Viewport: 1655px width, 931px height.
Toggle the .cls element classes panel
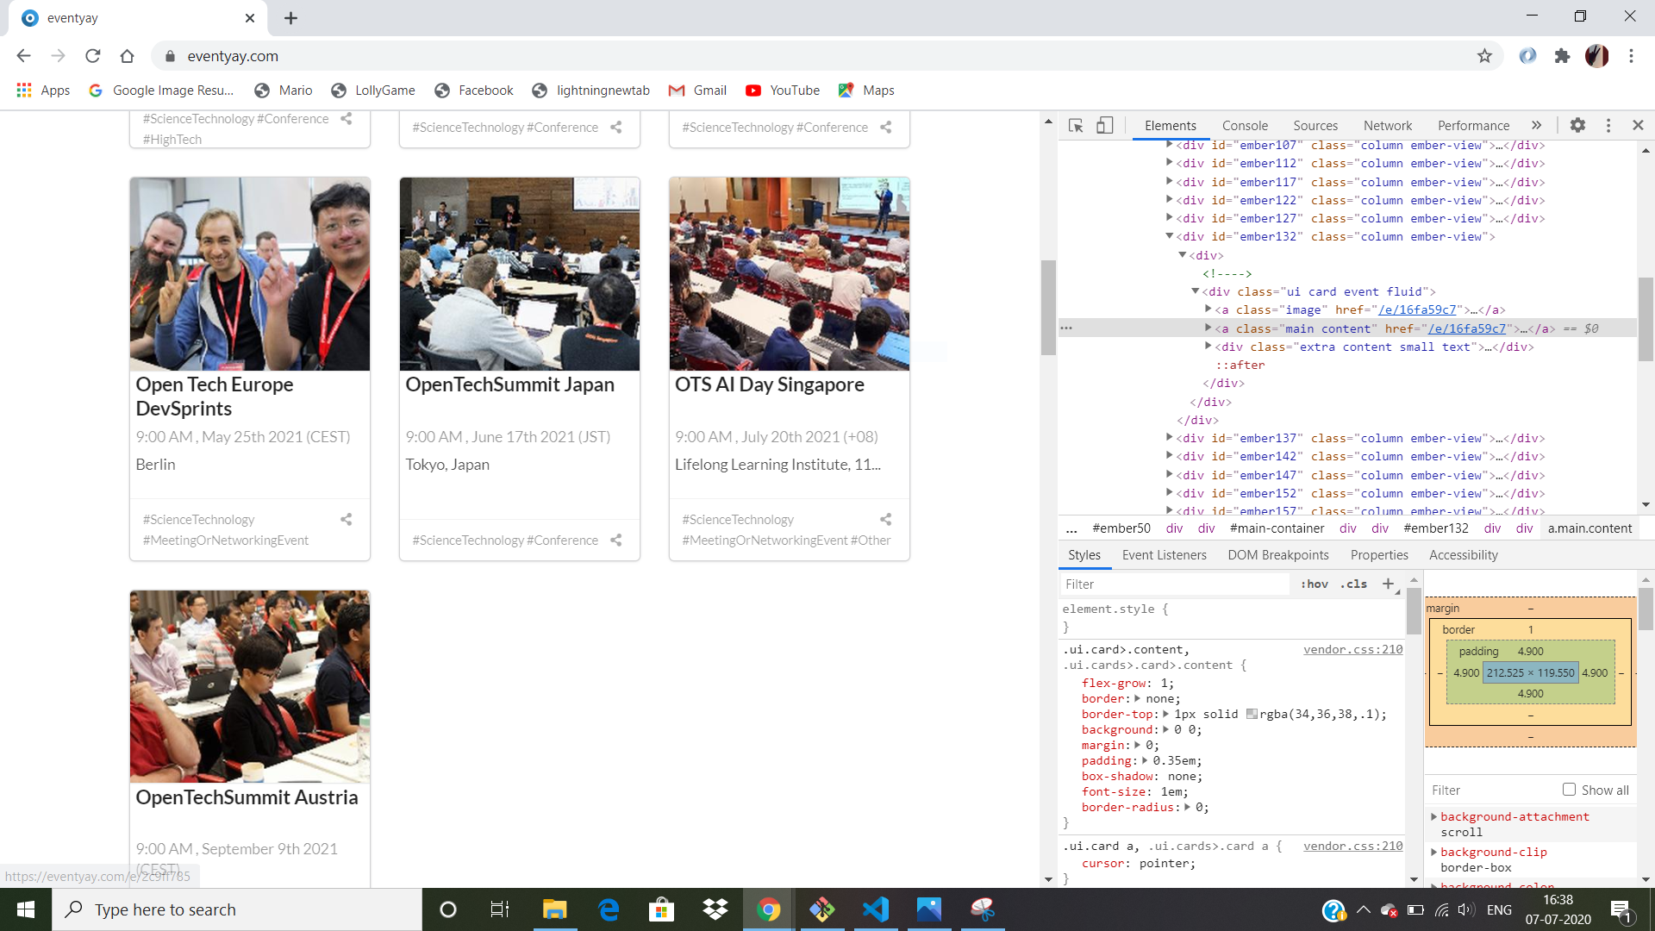[1354, 584]
